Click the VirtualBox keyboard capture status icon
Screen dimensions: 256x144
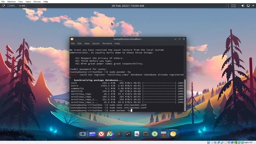tap(242, 142)
